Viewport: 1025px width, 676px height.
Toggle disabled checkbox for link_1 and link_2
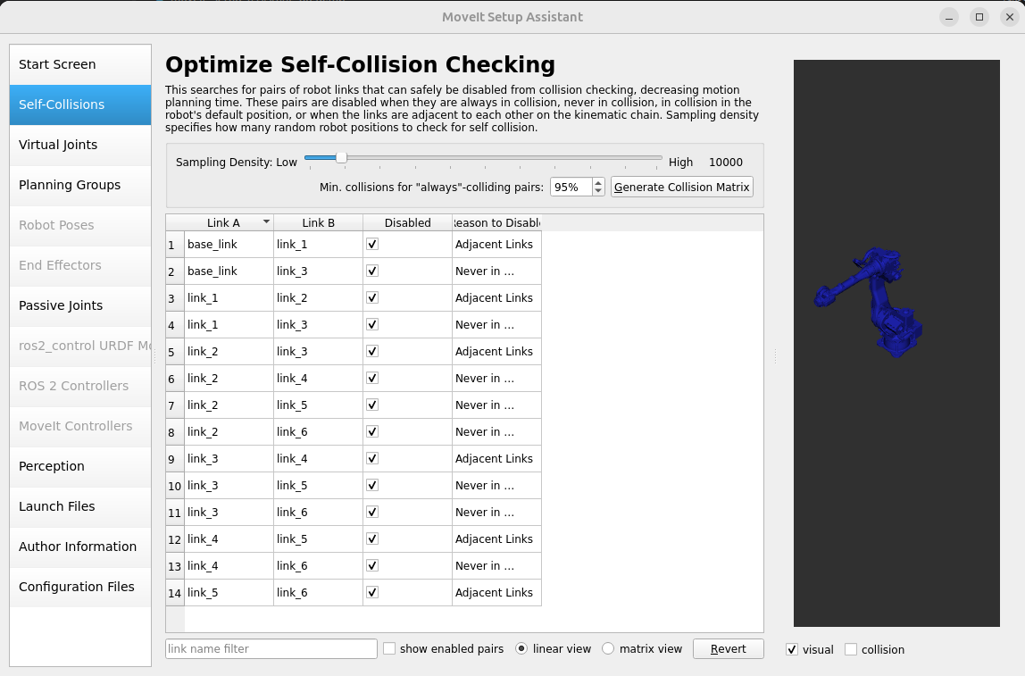372,297
